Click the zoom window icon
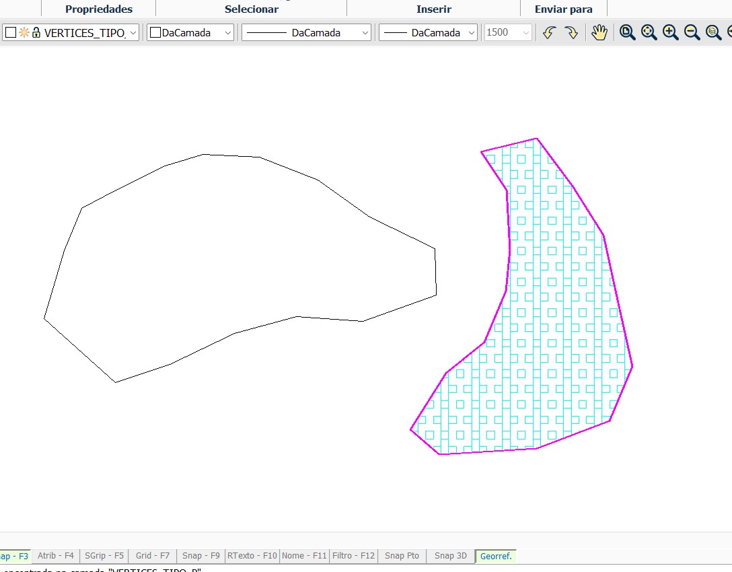The height and width of the screenshot is (572, 732). (627, 32)
